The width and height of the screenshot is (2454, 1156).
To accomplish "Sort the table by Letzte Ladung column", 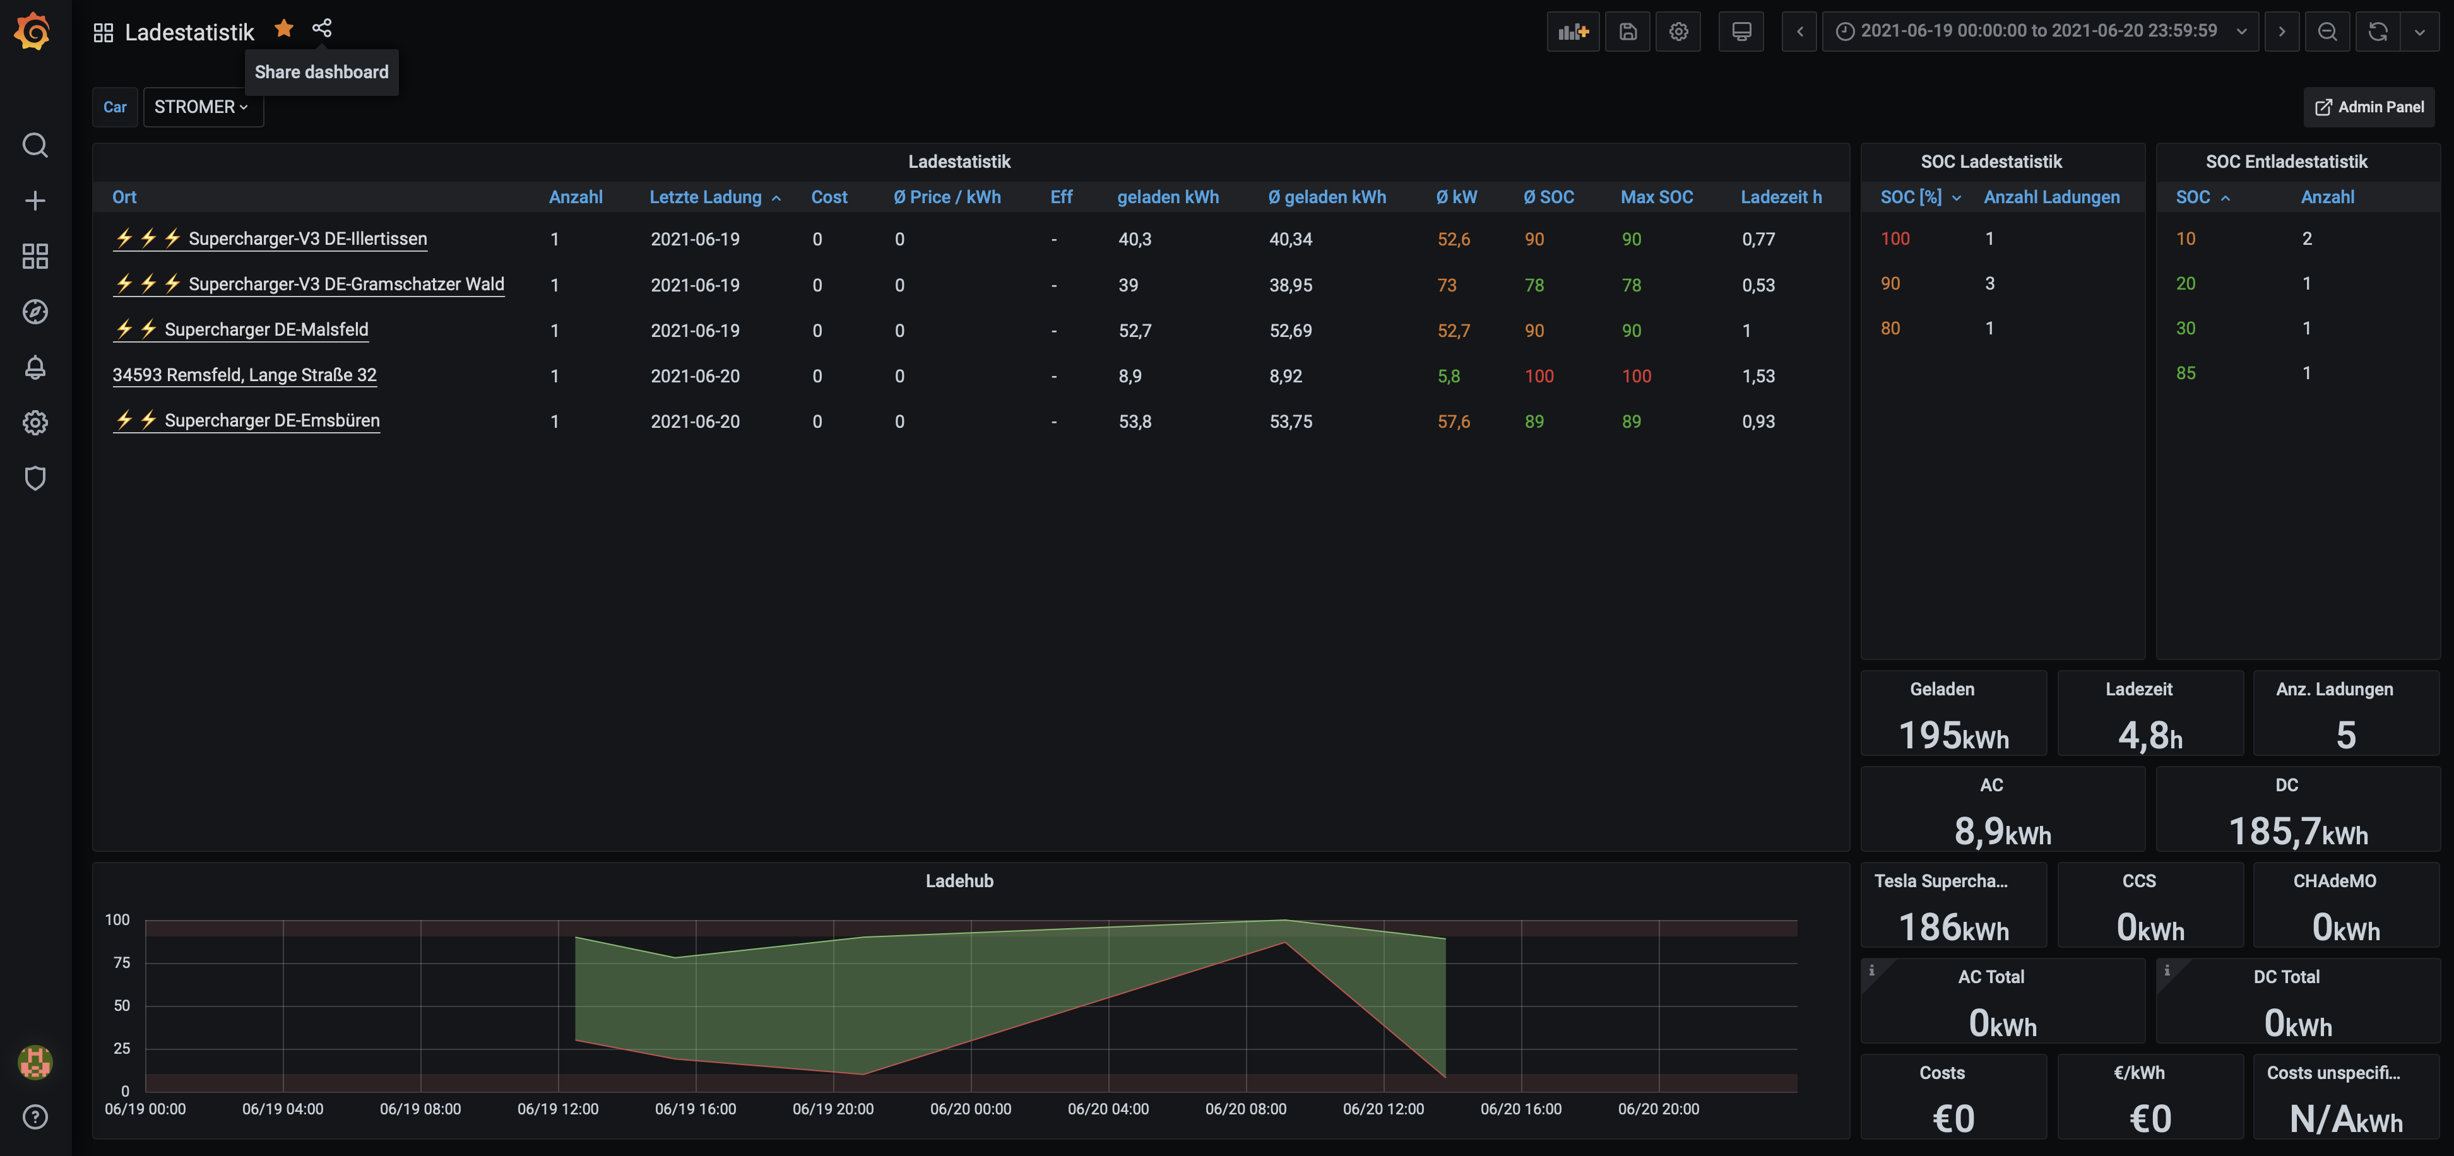I will (x=705, y=197).
